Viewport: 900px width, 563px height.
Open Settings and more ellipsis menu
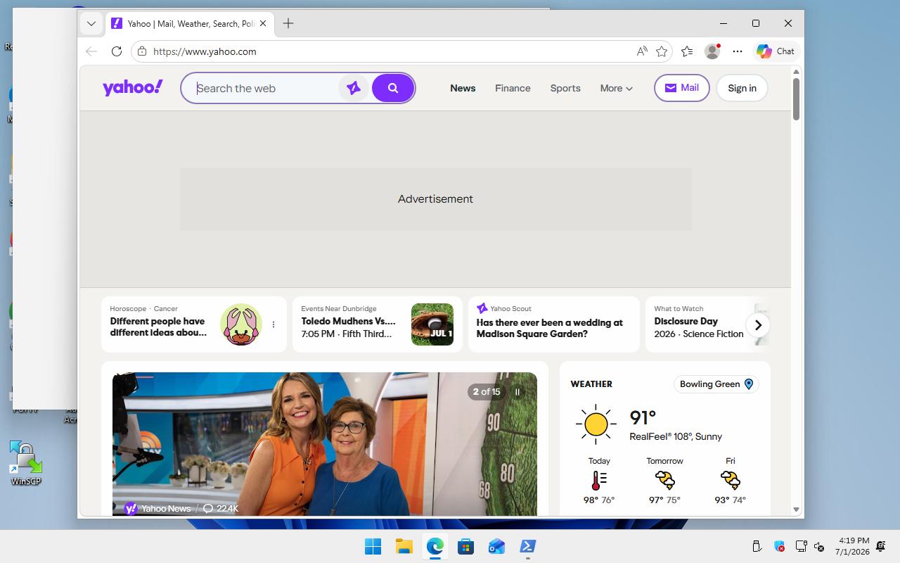[737, 51]
